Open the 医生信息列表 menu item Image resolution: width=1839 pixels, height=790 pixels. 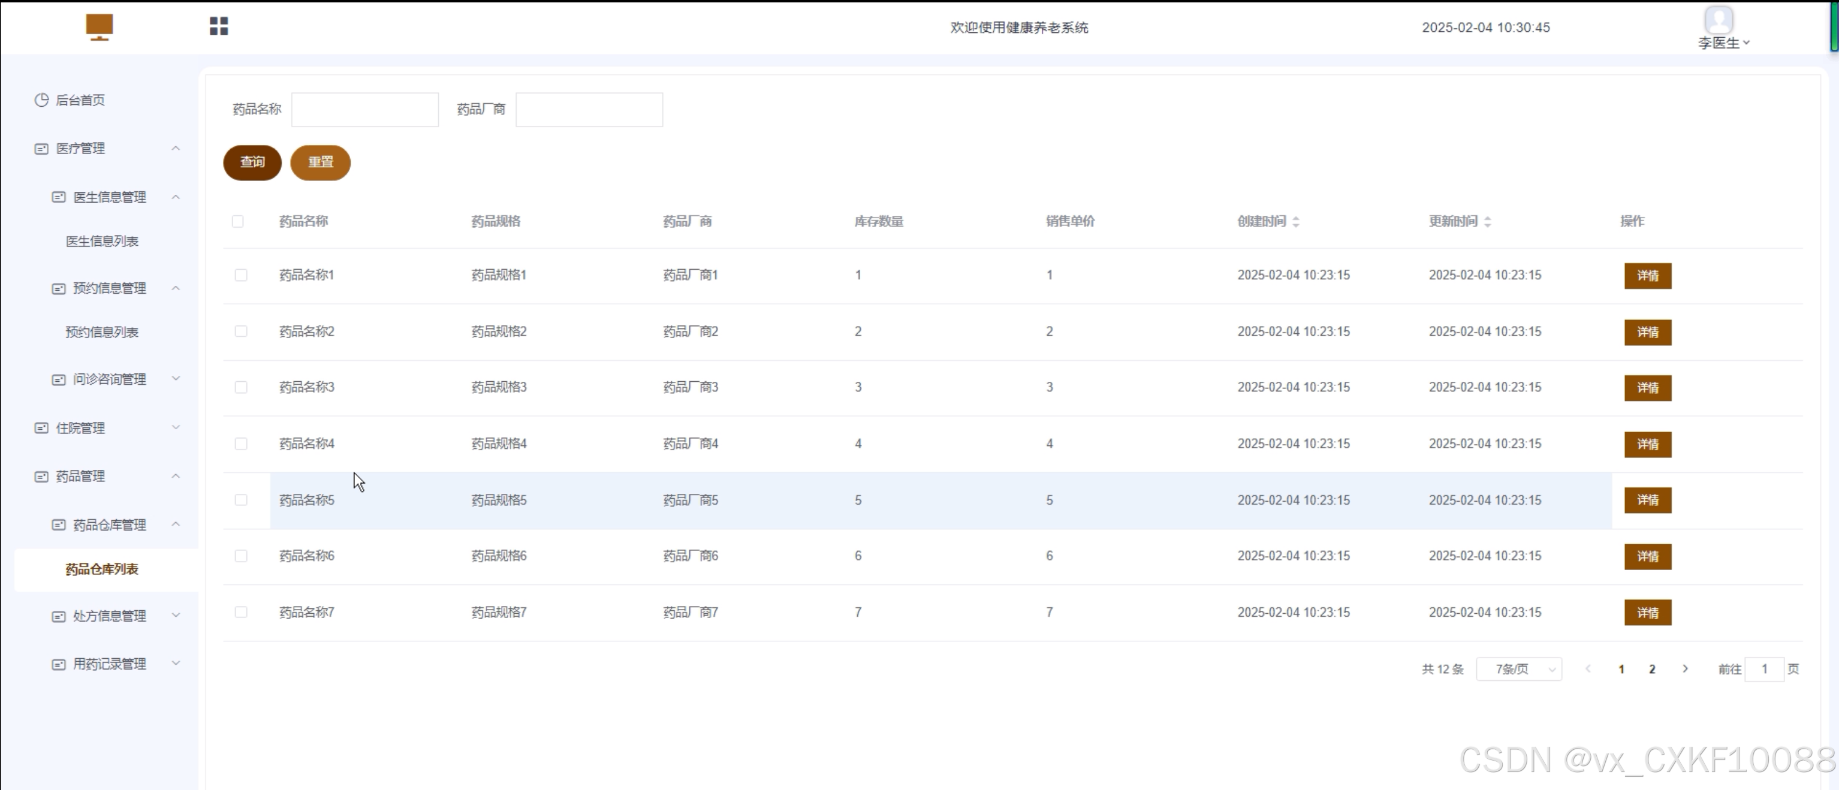pos(102,241)
